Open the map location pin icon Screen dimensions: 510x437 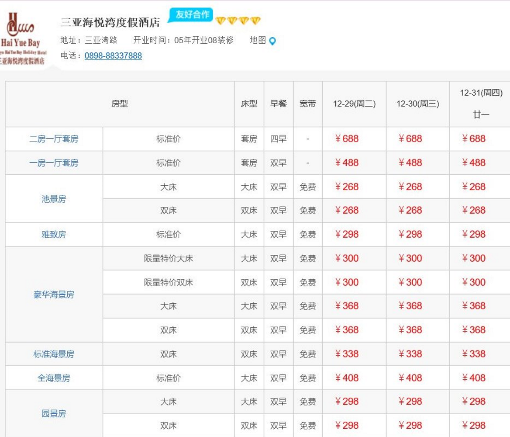pos(272,41)
